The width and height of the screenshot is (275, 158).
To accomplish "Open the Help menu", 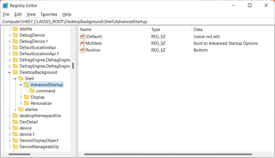I will point(67,14).
